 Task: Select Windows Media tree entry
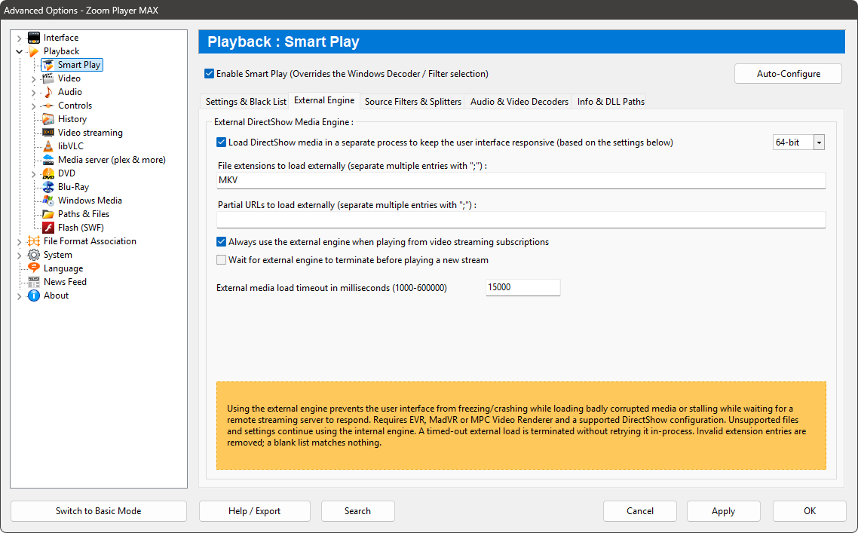90,201
